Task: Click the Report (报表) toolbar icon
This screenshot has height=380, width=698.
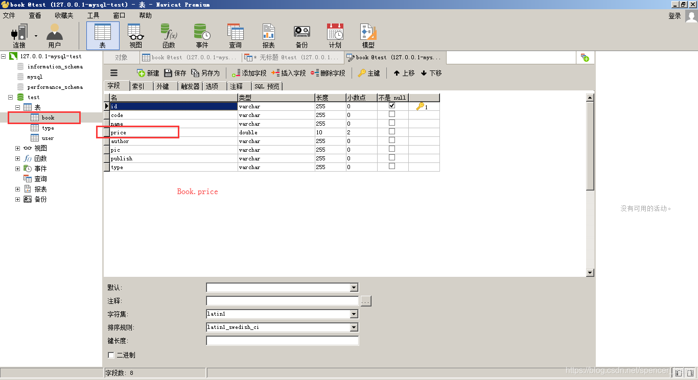Action: click(268, 35)
